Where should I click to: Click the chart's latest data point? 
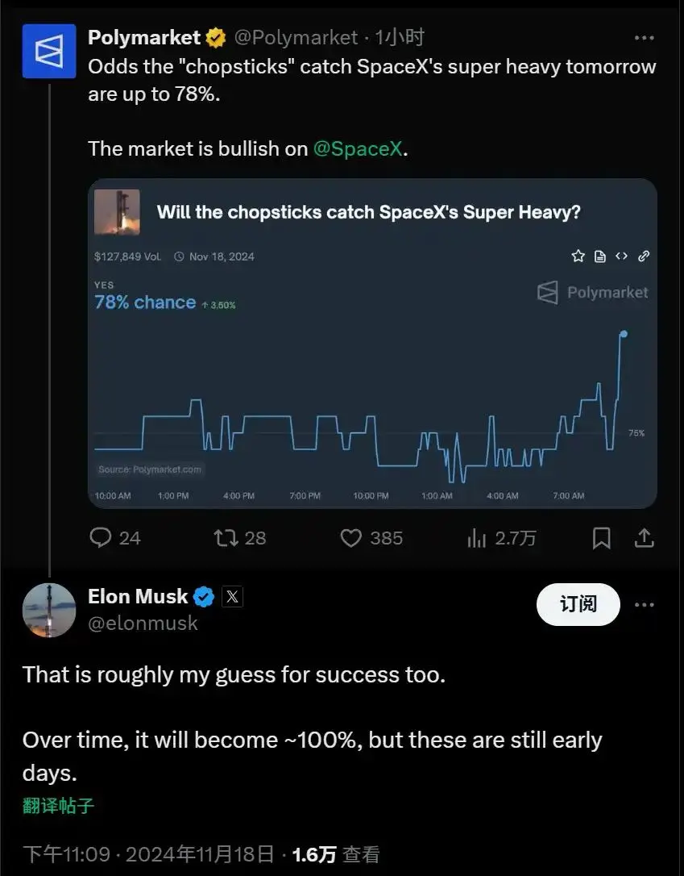(624, 333)
